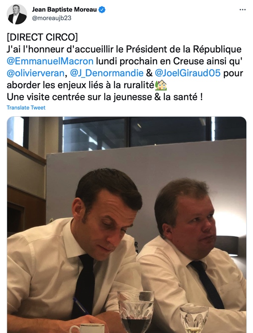
Task: Click the white coffee cup in photo
Action: point(87,328)
